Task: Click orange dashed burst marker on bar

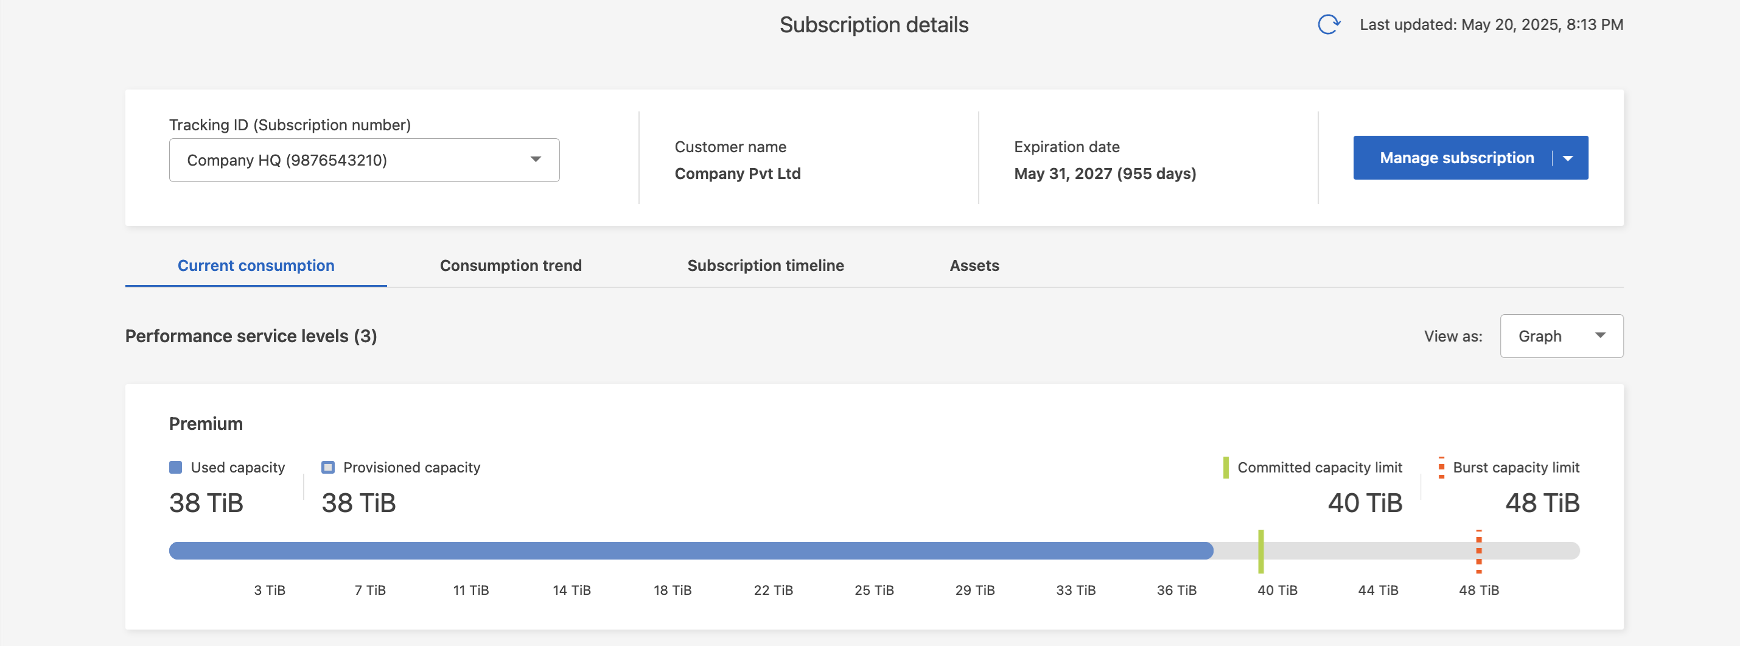Action: 1478,551
